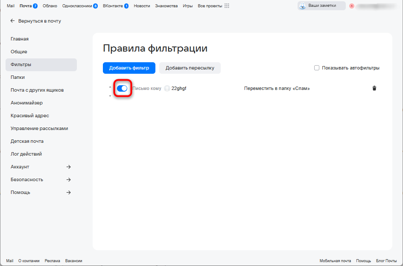Open Блог Почты footer link
The image size is (403, 266).
(x=386, y=260)
